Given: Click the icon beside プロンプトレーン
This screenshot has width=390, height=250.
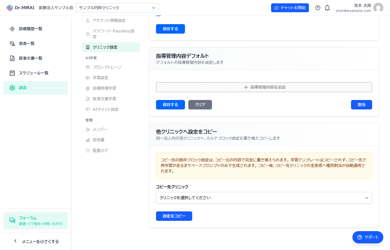Looking at the screenshot, I should pos(88,67).
